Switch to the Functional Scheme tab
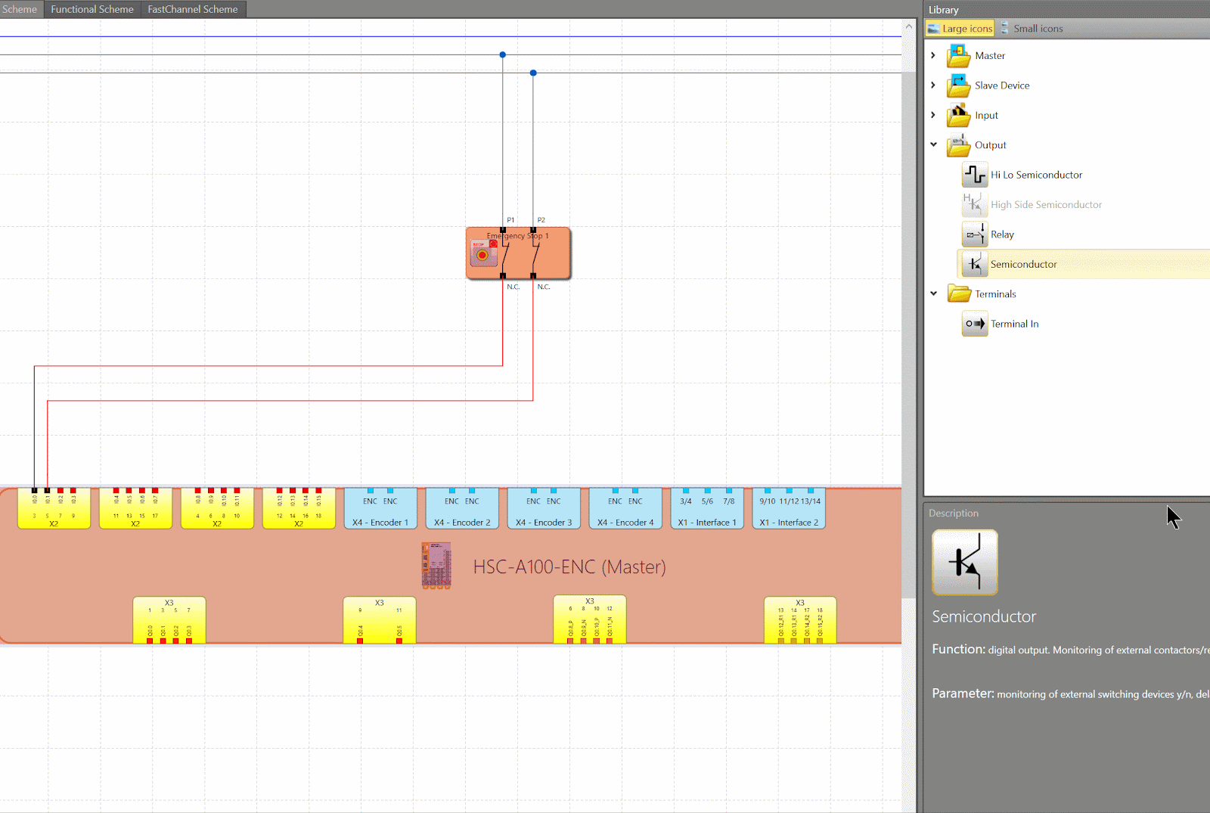 click(92, 9)
